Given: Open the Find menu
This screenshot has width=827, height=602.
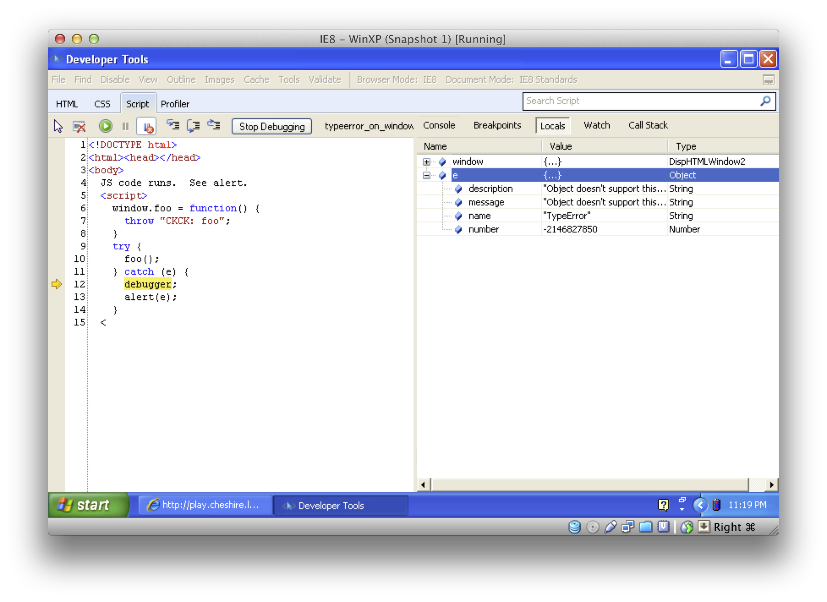Looking at the screenshot, I should [x=83, y=80].
